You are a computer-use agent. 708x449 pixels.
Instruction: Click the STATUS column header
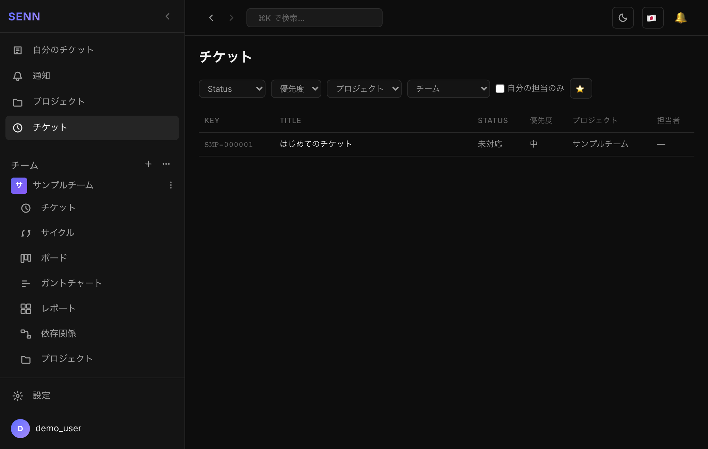tap(493, 120)
